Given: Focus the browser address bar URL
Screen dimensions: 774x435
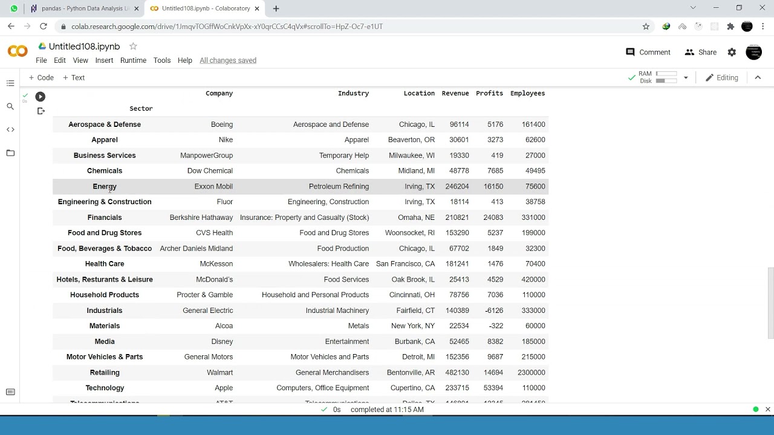Looking at the screenshot, I should tap(227, 27).
